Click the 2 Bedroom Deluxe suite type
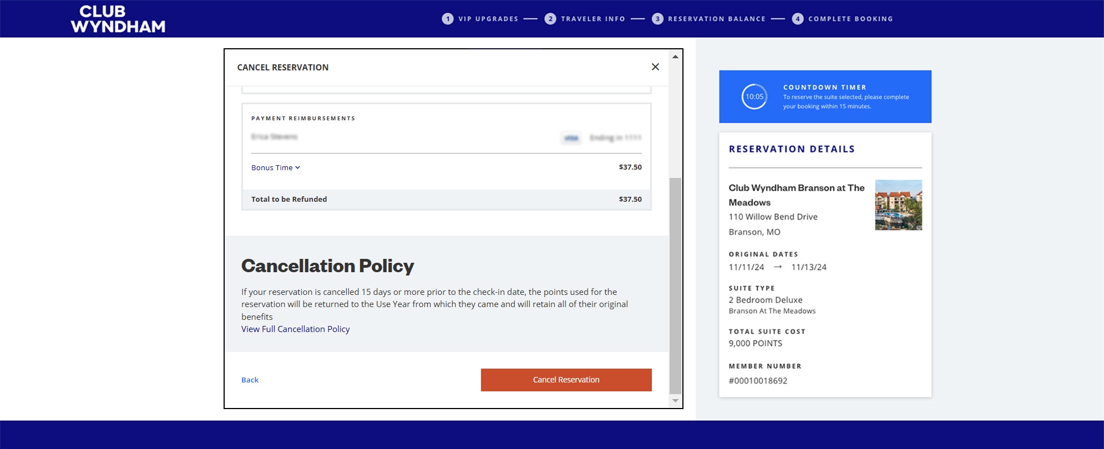Screen dimensions: 1104x449 coord(766,300)
